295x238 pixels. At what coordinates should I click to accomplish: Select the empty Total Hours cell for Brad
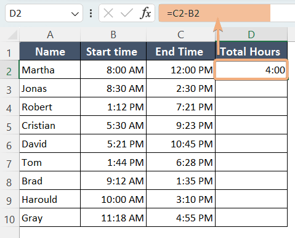251,181
